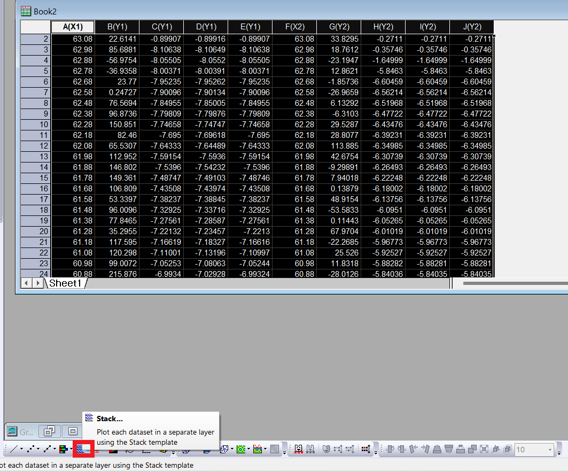Click cell containing 113.885
This screenshot has height=472, width=568.
339,146
